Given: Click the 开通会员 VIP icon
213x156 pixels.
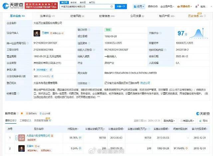Looking at the screenshot, I should click(188, 6).
